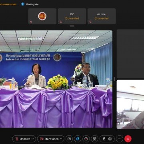The image size is (144, 144).
Task: Open the Meeting Info tab
Action: (x=30, y=4)
